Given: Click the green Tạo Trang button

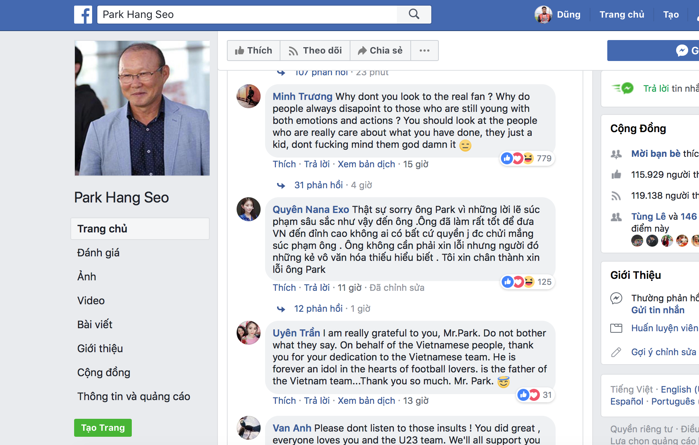Looking at the screenshot, I should point(103,428).
